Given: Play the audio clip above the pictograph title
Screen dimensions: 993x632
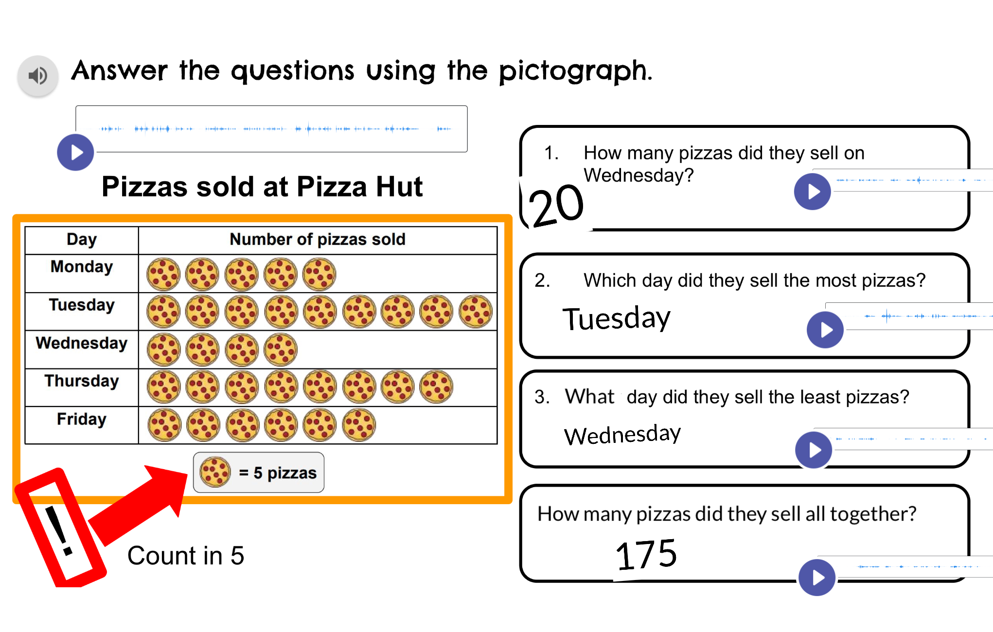Looking at the screenshot, I should tap(75, 152).
